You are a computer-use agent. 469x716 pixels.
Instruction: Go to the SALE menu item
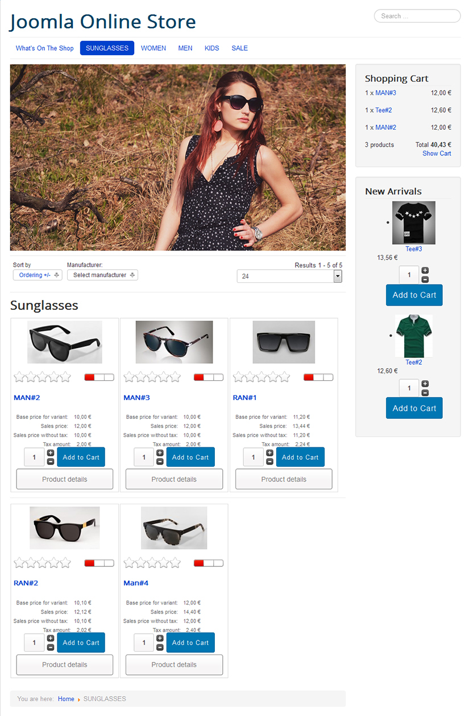[x=239, y=48]
